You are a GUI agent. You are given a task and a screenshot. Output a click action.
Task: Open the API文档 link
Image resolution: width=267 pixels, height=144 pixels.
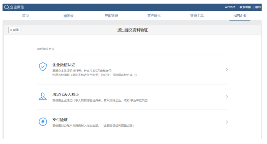(x=230, y=7)
